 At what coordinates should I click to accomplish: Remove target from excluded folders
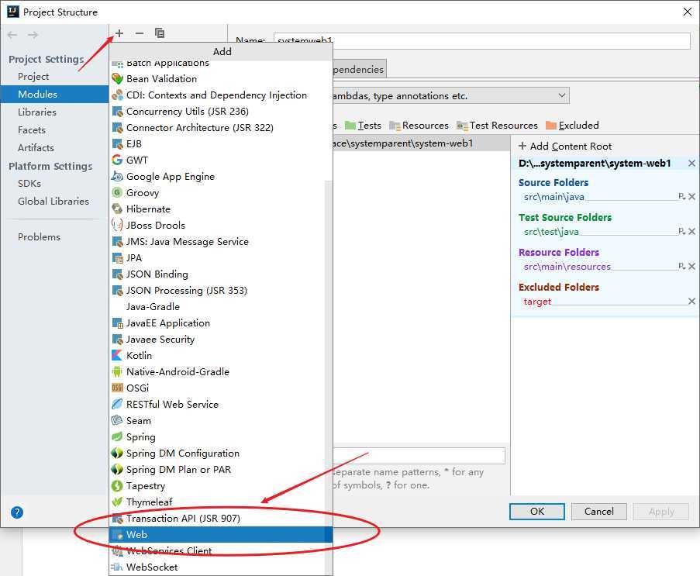click(x=691, y=302)
